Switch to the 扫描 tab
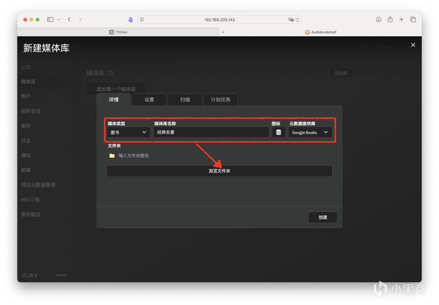Screen dimensions: 439x305 coord(185,100)
